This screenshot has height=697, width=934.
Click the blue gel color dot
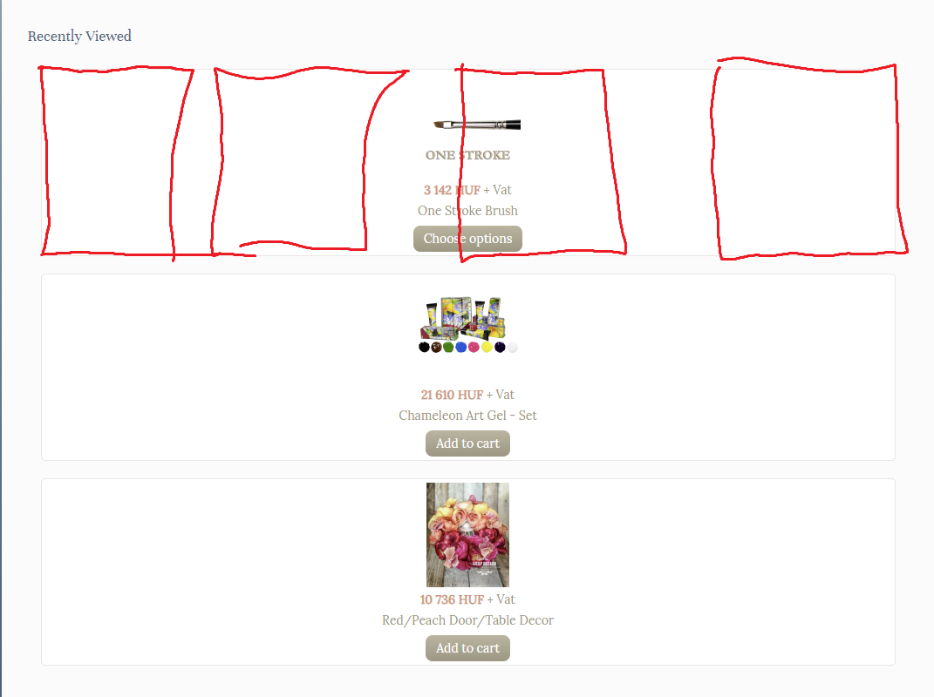[461, 347]
